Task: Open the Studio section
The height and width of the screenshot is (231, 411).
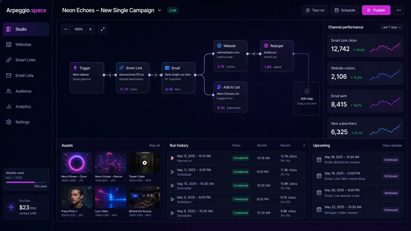Action: tap(26, 29)
